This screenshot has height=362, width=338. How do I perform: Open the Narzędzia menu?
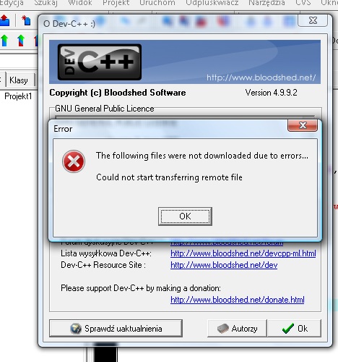click(x=266, y=3)
